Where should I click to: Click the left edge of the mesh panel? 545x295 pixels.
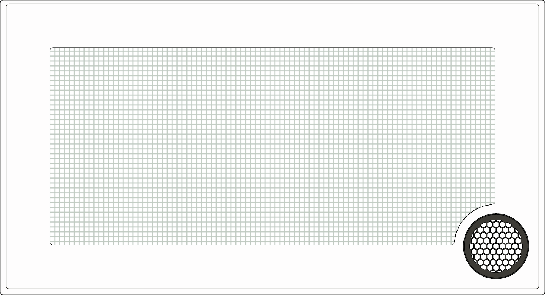coord(50,146)
